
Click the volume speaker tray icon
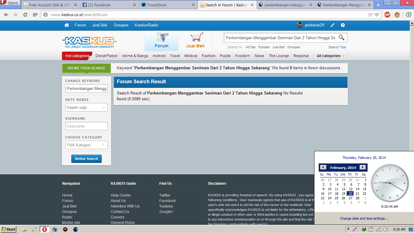[x=385, y=229]
